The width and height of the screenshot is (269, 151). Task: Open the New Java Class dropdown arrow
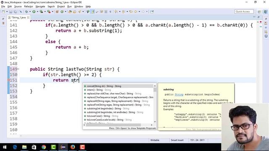click(66, 12)
